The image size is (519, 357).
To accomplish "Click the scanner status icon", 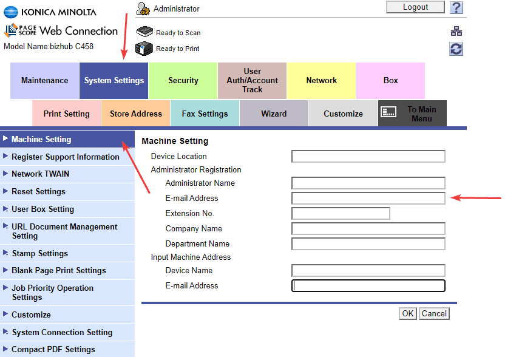I will click(x=144, y=32).
